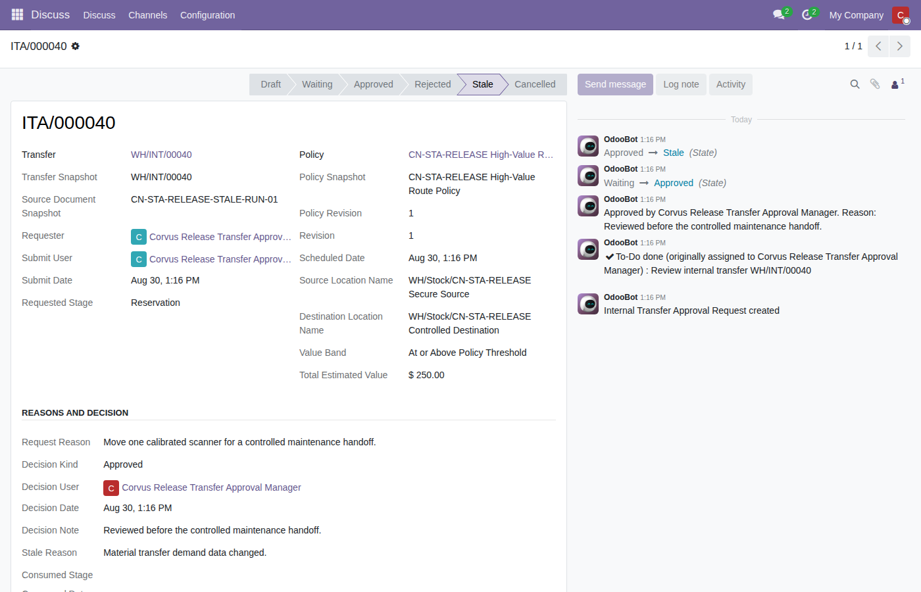The width and height of the screenshot is (921, 592).
Task: Click the Send message button
Action: point(615,84)
